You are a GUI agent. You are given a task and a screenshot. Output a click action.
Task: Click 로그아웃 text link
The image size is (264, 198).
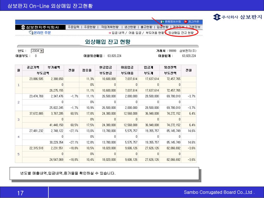coord(194,22)
